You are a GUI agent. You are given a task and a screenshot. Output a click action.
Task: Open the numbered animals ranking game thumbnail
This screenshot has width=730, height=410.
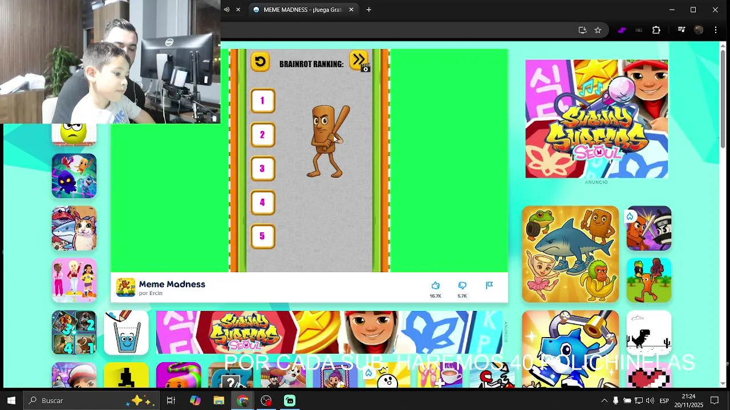pos(74,333)
